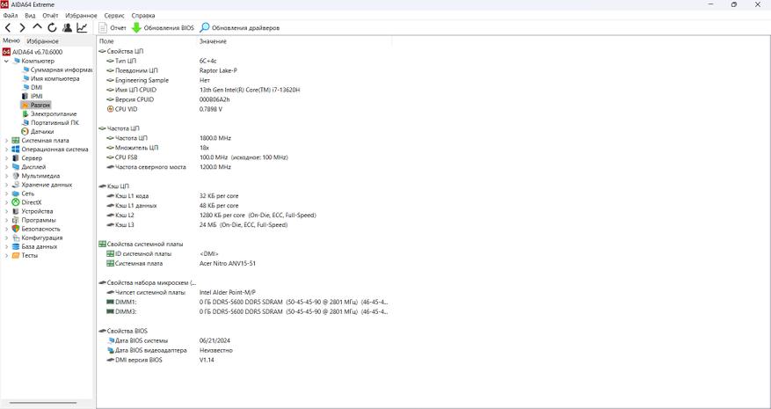Click the Отчет report button
Screen dimensions: 771x409
113,28
